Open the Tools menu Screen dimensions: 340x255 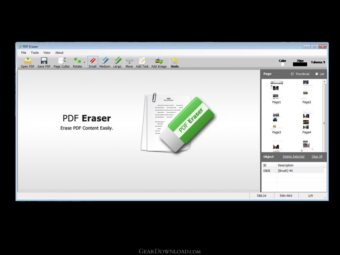click(35, 53)
